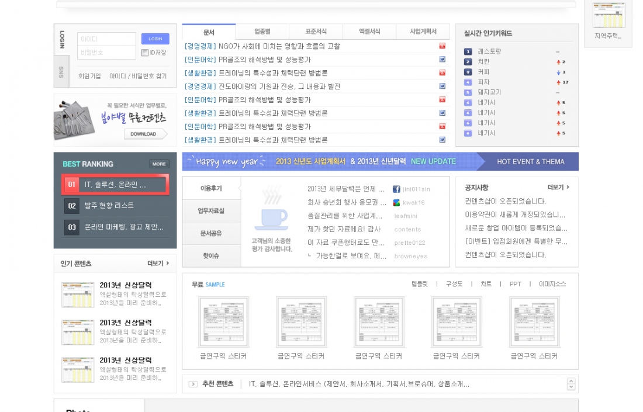643x412 pixels.
Task: Select the 업무자료실 tab
Action: point(212,210)
